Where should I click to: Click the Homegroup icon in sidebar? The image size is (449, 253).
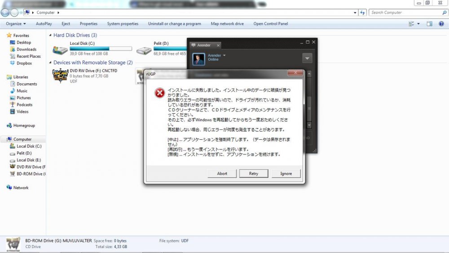click(x=9, y=126)
